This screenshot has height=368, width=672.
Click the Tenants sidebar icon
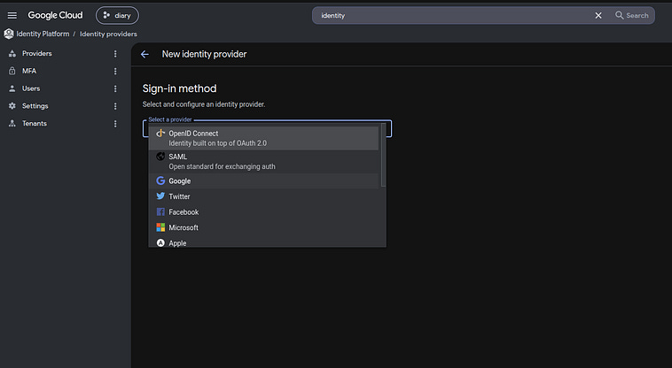[12, 124]
